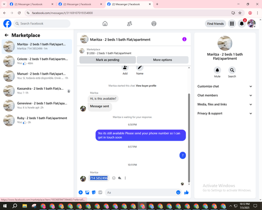Image resolution: width=262 pixels, height=210 pixels.
Task: Switch to second Messenger browser tab
Action: click(80, 4)
